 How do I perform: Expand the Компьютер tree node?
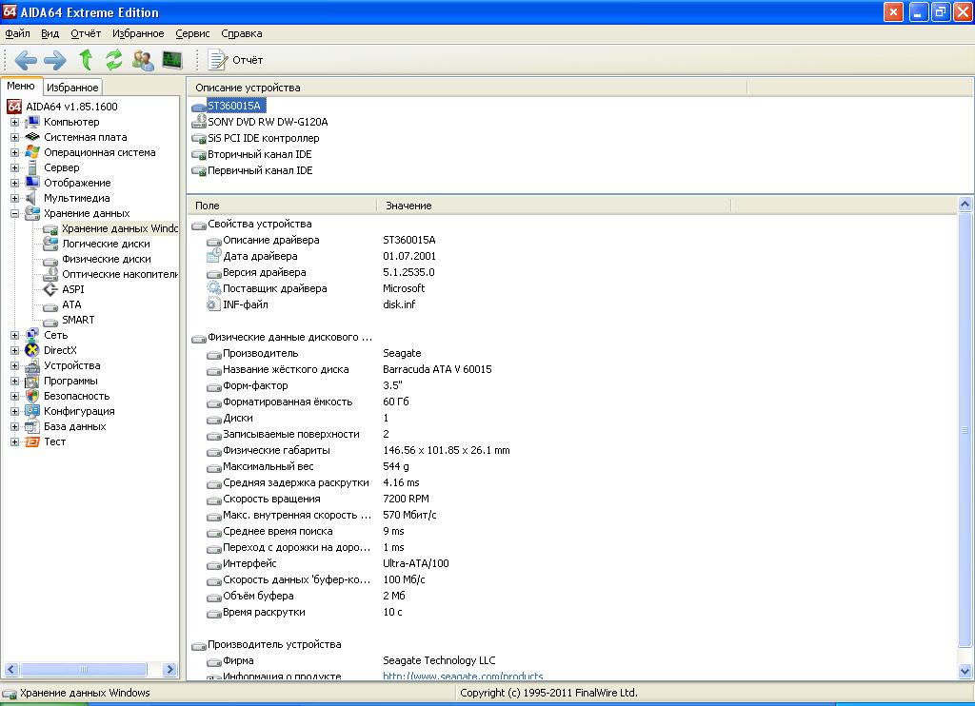(14, 122)
